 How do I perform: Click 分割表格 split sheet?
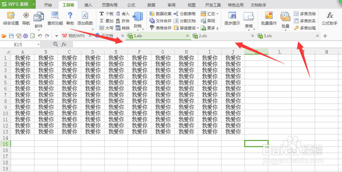pyautogui.click(x=185, y=14)
